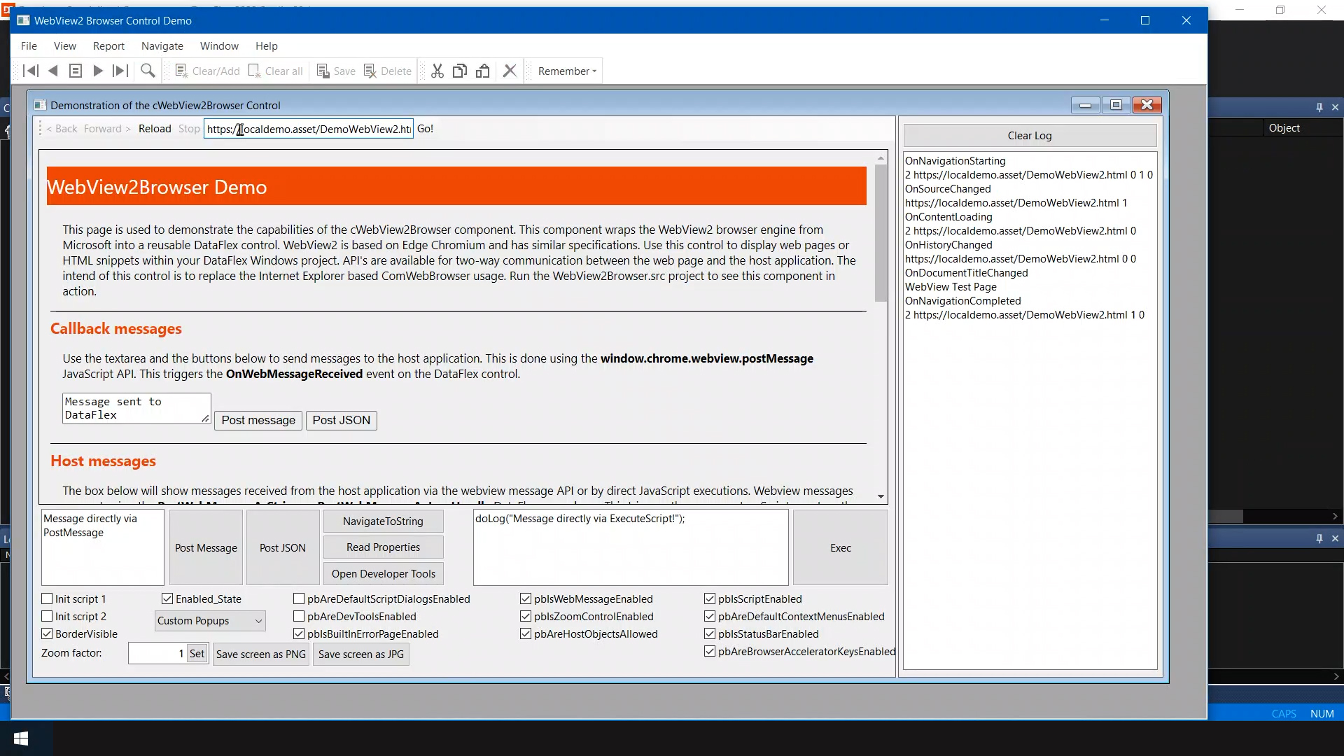Click Save screen as PNG
Viewport: 1344px width, 756px height.
click(261, 654)
